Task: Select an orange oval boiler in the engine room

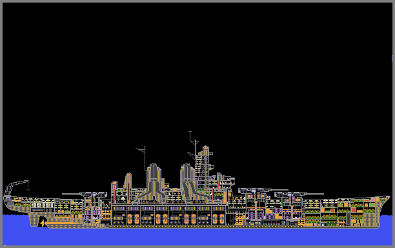Action: pos(130,219)
